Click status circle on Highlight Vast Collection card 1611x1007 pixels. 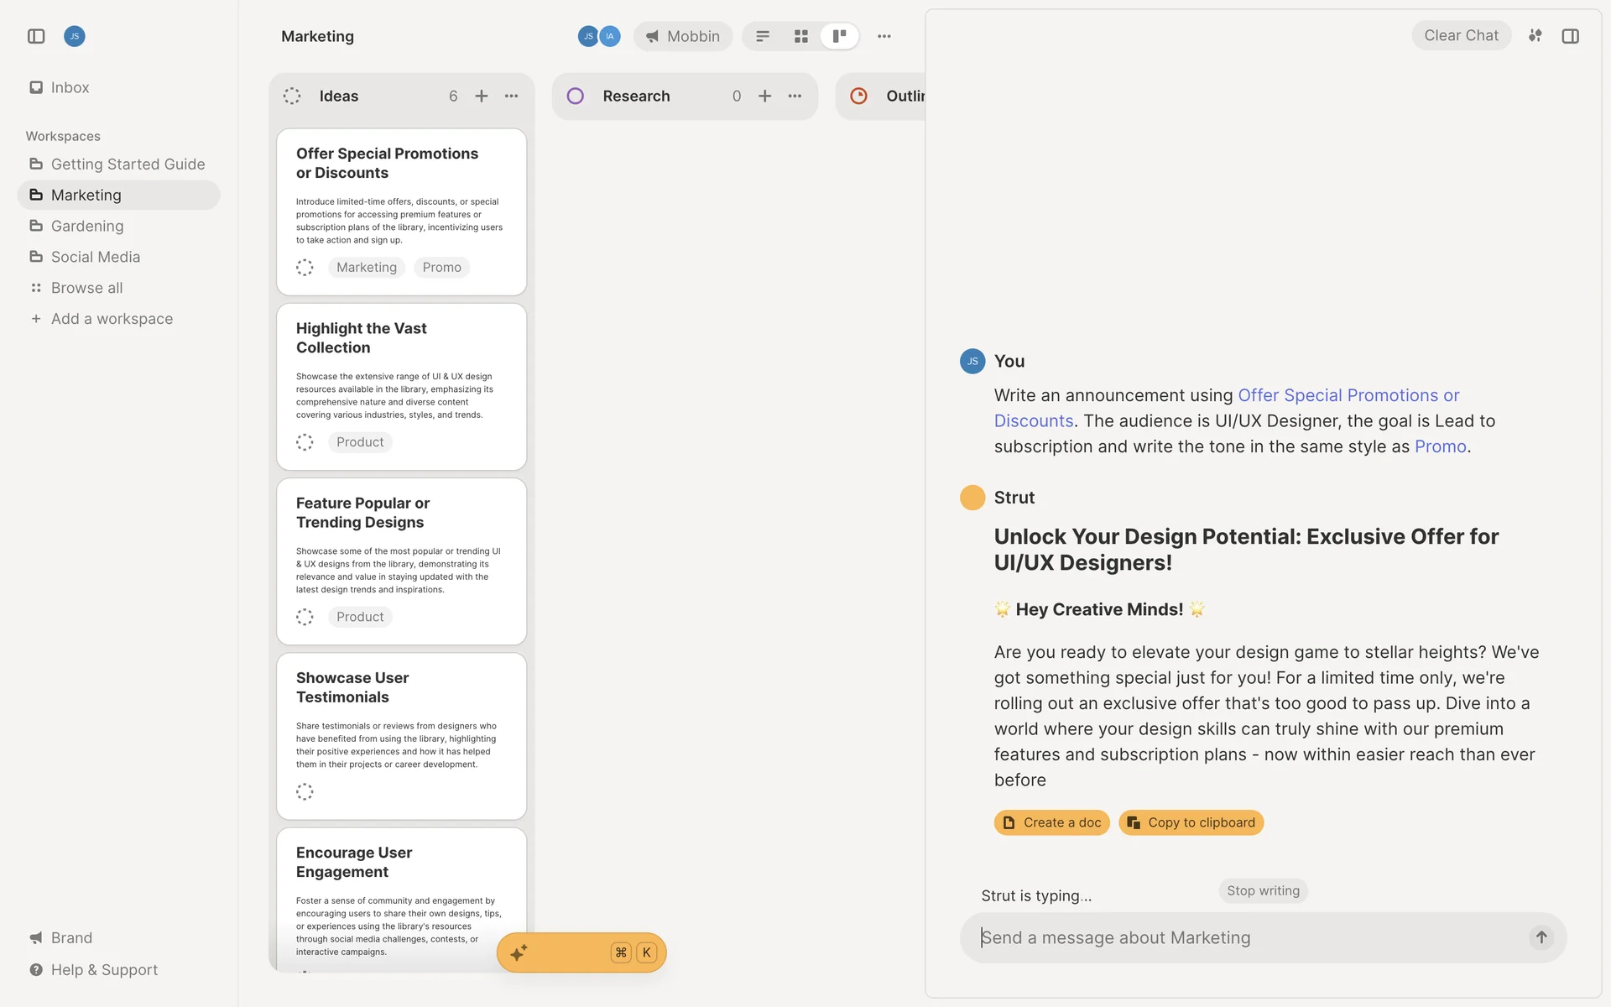click(305, 442)
